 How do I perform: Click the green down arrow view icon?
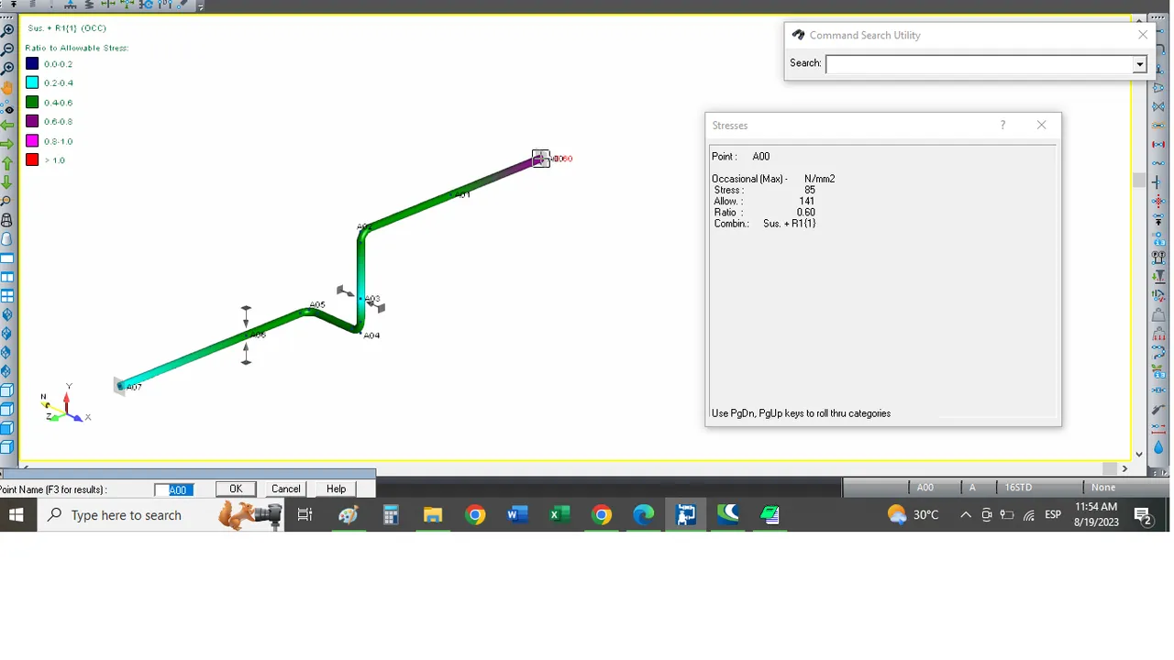(7, 181)
